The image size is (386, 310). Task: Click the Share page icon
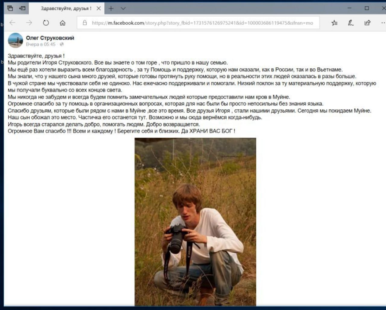367,23
